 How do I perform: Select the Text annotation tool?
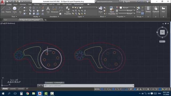pyautogui.click(x=48, y=10)
